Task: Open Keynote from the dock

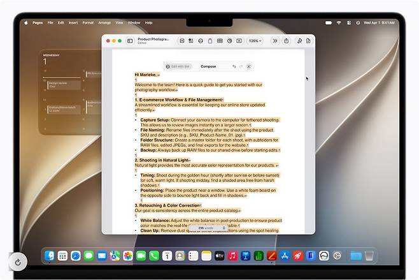Action: [246, 256]
